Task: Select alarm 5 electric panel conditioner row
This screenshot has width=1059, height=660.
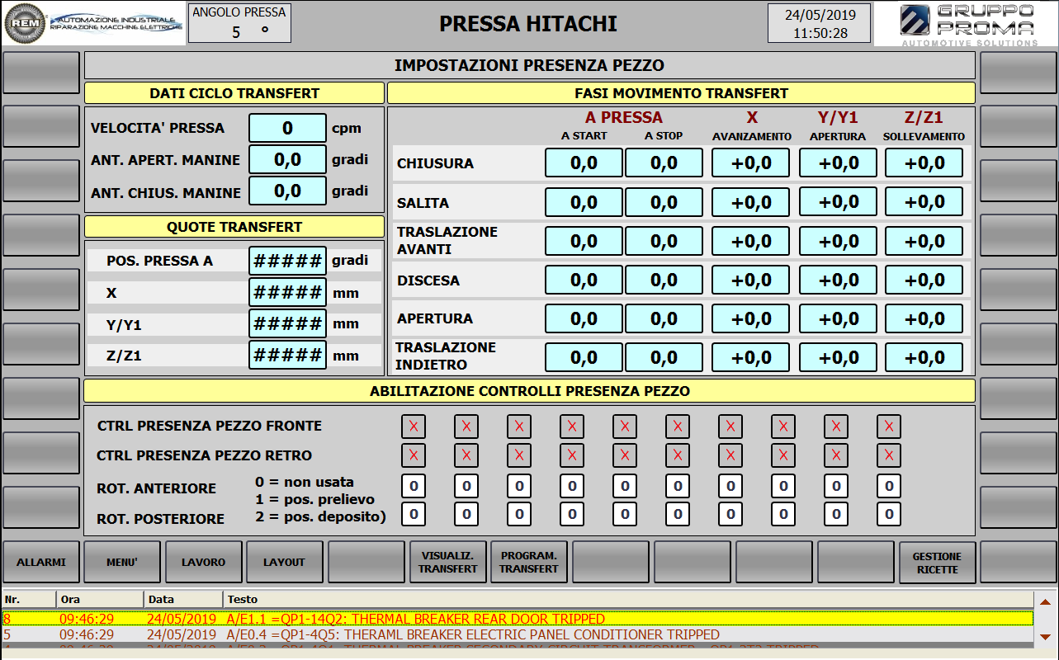Action: 518,634
